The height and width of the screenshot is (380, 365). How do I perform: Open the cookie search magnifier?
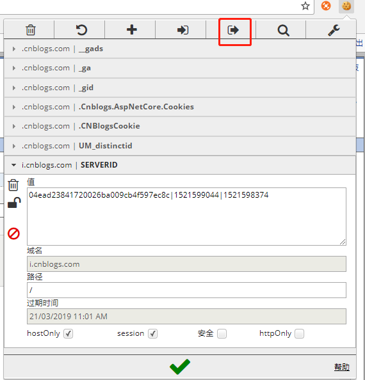click(x=283, y=31)
